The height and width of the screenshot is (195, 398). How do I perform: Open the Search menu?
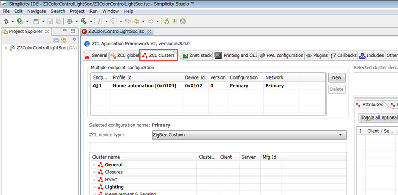tap(58, 11)
